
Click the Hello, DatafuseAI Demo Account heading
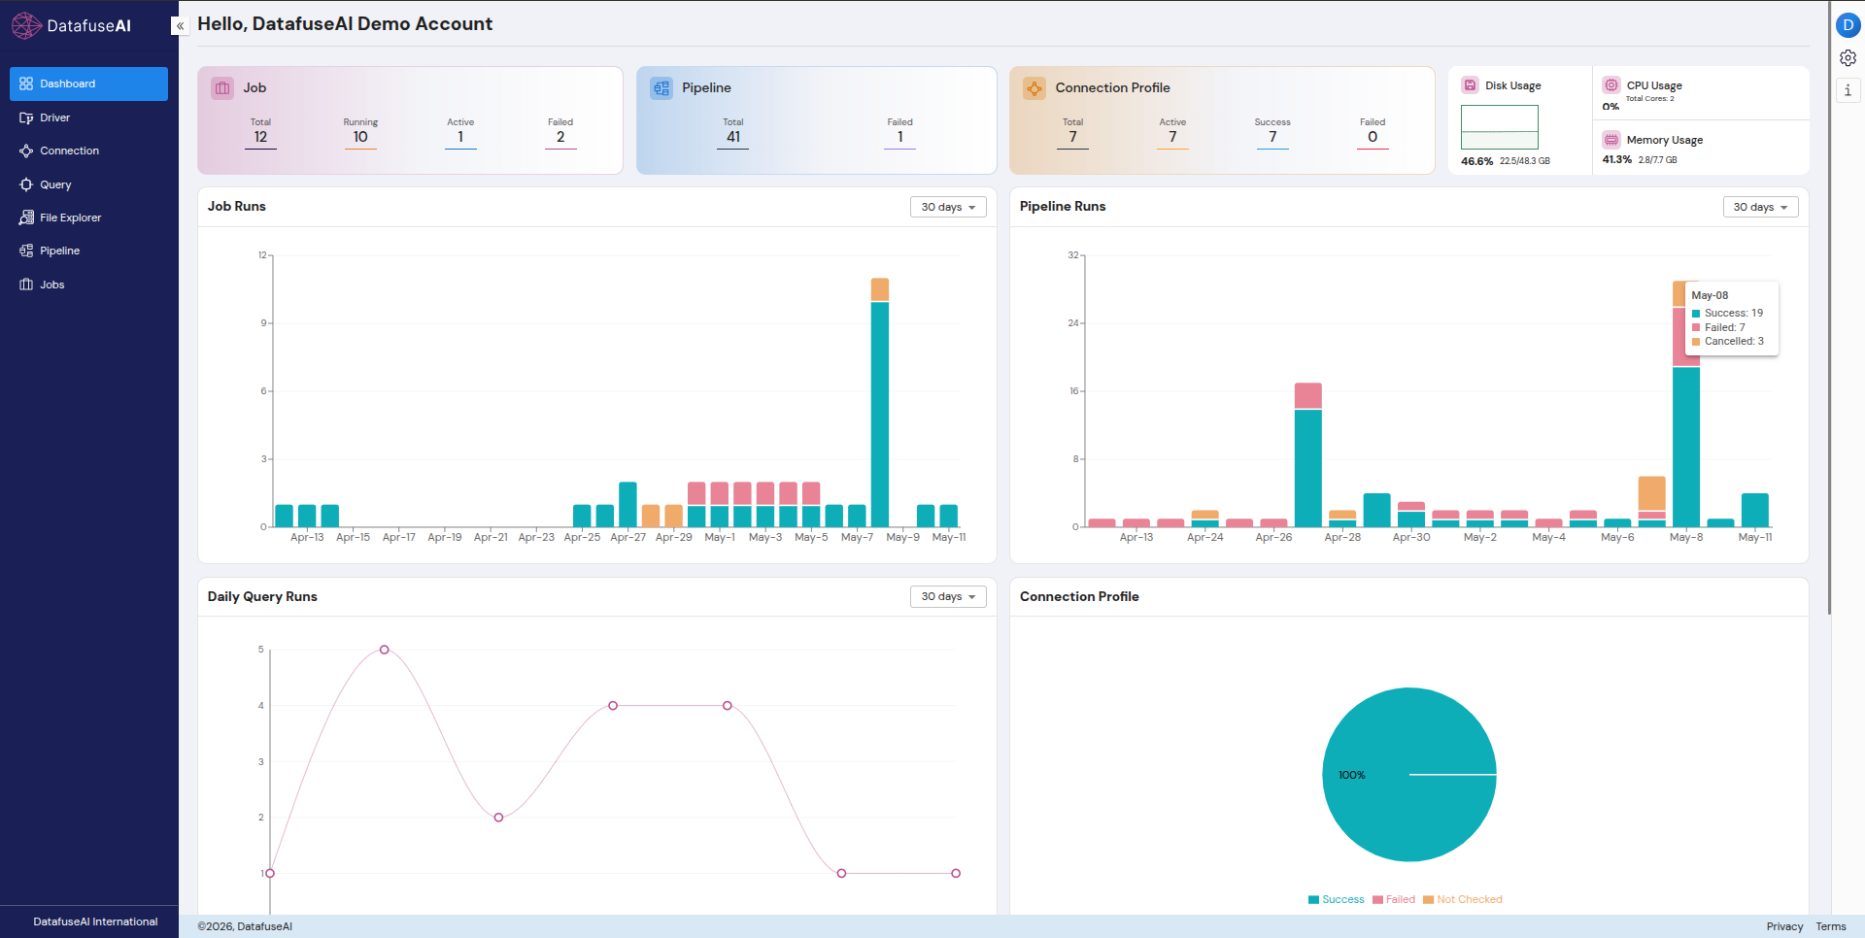click(345, 24)
